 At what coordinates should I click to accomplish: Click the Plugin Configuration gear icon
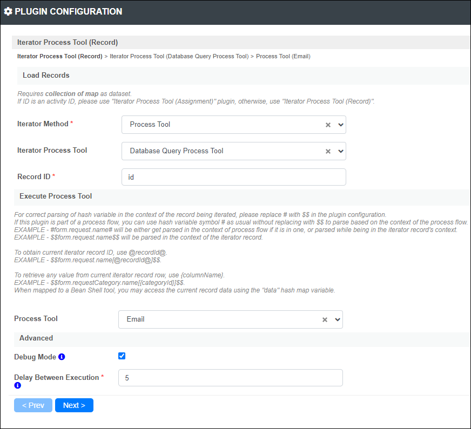coord(8,11)
